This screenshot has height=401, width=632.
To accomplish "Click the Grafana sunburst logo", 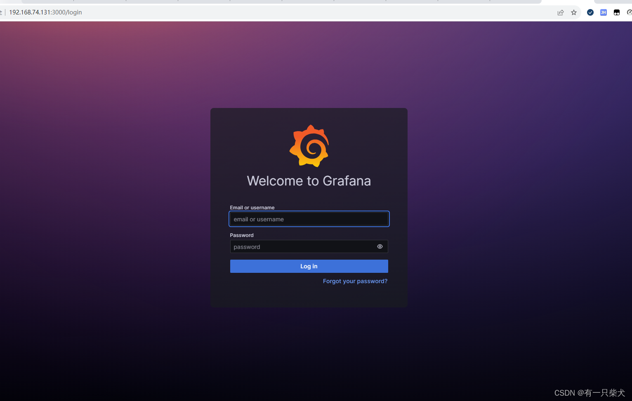I will pyautogui.click(x=309, y=146).
